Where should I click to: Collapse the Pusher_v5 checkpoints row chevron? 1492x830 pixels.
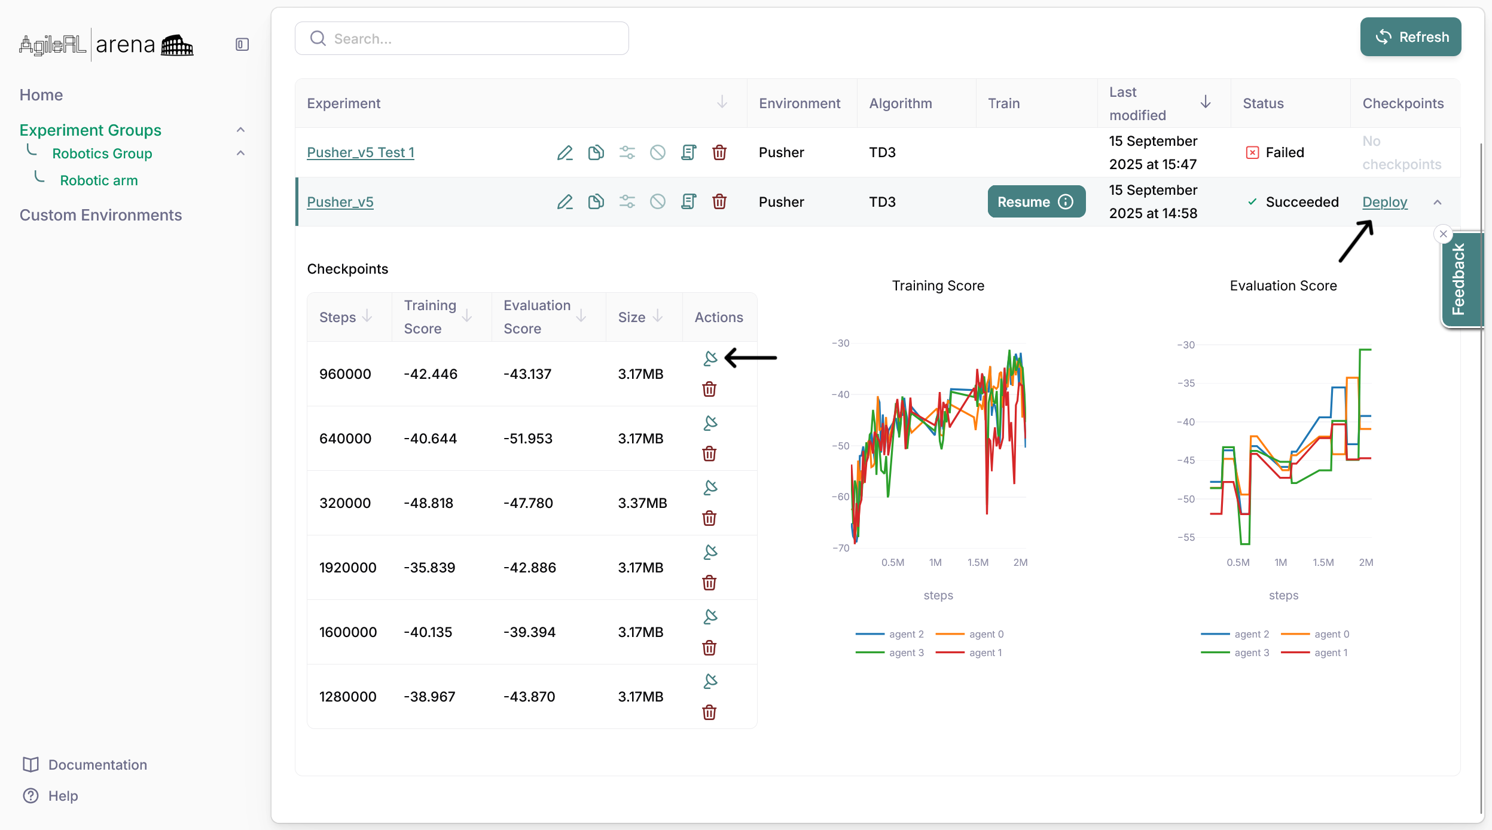pyautogui.click(x=1437, y=202)
